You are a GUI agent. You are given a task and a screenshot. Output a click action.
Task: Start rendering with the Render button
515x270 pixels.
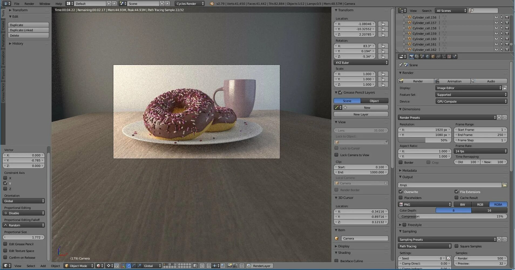[416, 81]
